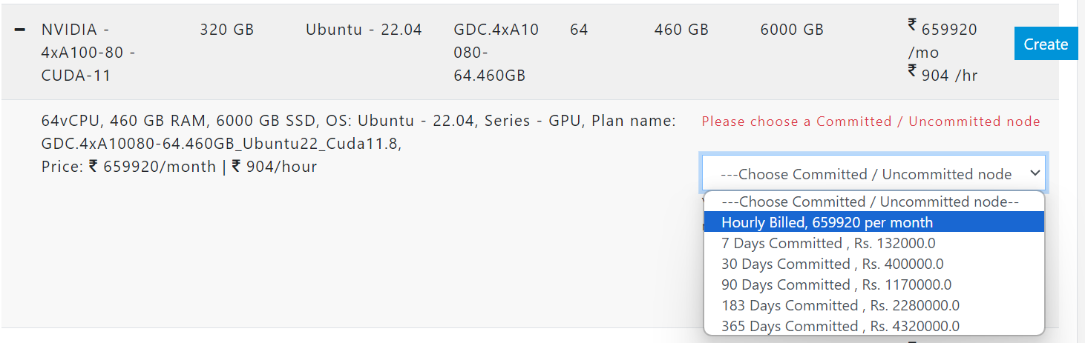Click the Create button
Screen dimensions: 1085x343
click(x=1045, y=44)
